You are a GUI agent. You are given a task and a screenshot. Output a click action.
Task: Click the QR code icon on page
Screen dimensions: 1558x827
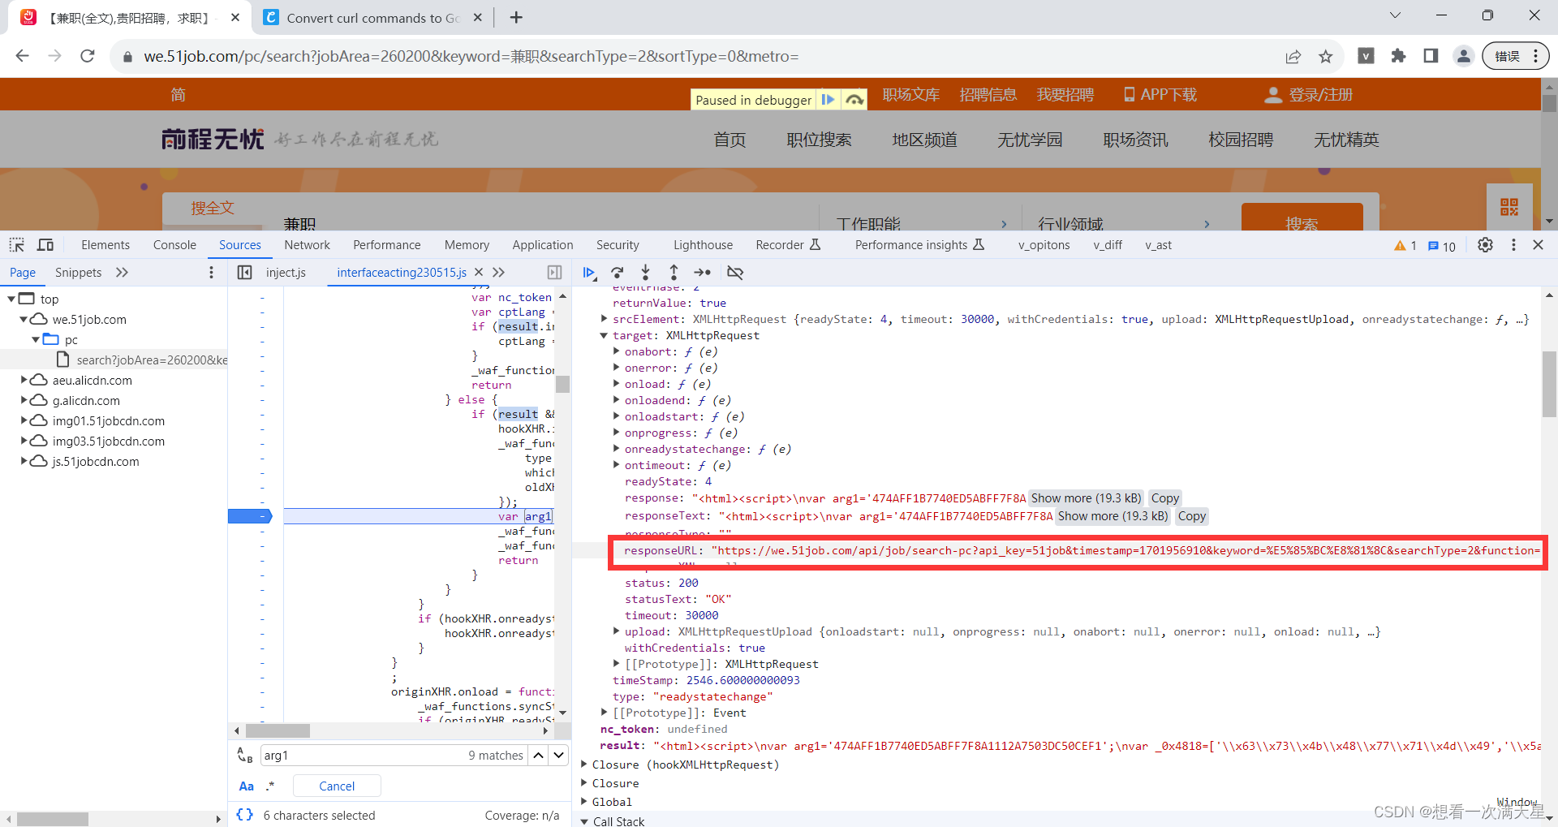coord(1509,207)
